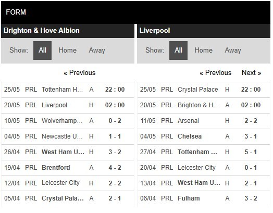The height and width of the screenshot is (213, 273).
Task: Open Brighton's Brentford match on 19/04
Action: (x=68, y=168)
